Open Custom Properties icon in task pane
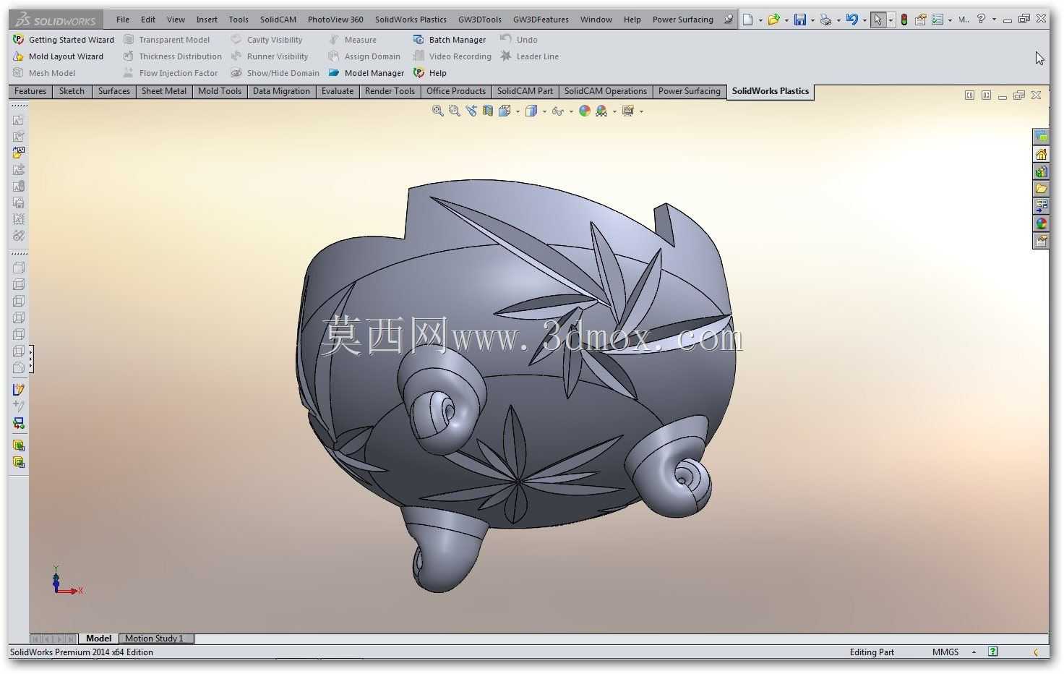1064x674 pixels. (x=1041, y=241)
